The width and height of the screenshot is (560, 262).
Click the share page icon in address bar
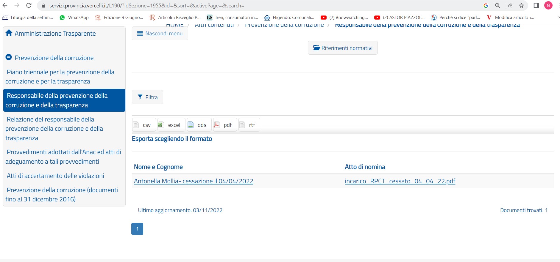(x=509, y=6)
